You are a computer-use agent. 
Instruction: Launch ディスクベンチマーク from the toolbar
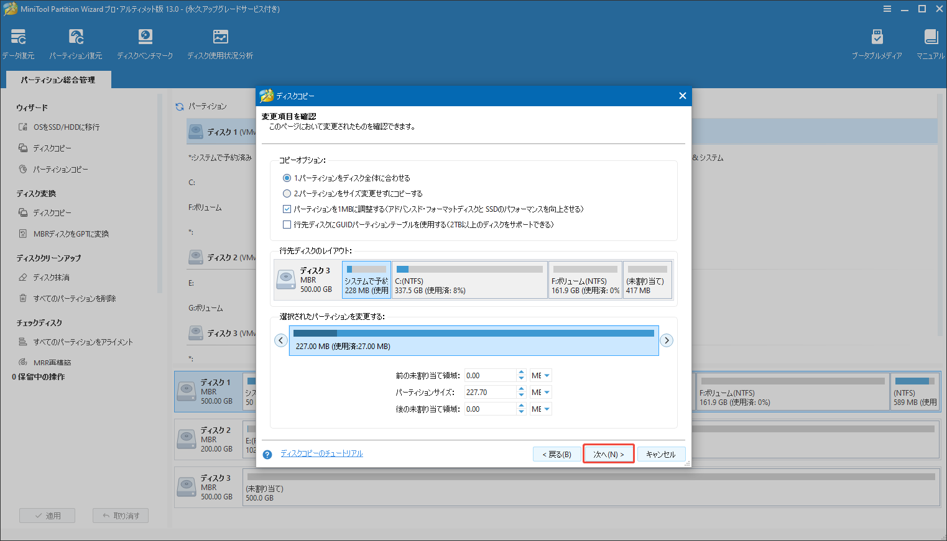tap(145, 42)
